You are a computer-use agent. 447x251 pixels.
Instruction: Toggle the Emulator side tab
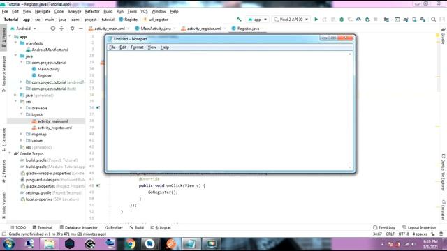pos(443,210)
